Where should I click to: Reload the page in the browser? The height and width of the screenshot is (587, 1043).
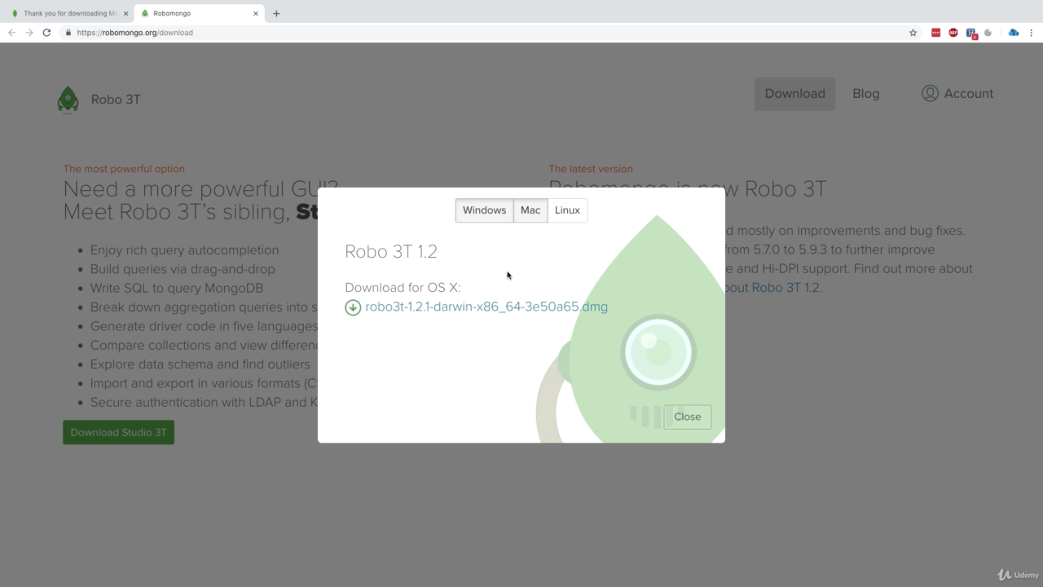pyautogui.click(x=46, y=33)
